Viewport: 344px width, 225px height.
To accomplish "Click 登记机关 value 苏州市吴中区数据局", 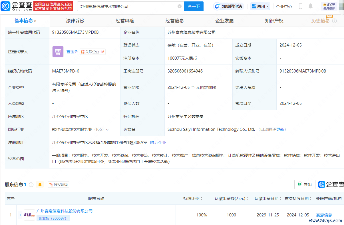I will pos(186,116).
